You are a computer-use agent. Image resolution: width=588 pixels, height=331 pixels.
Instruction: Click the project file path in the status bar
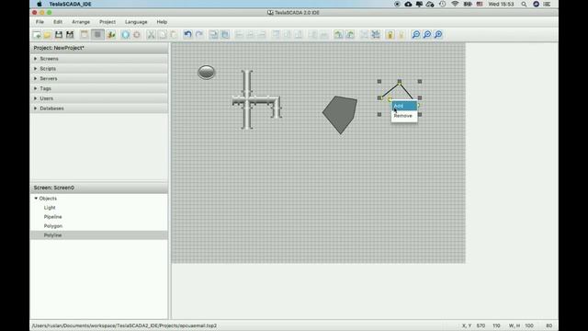coord(125,325)
